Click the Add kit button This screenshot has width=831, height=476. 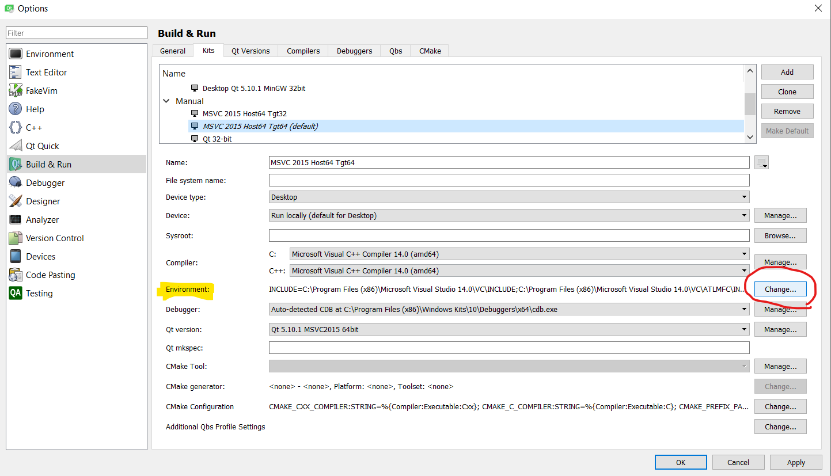(787, 72)
